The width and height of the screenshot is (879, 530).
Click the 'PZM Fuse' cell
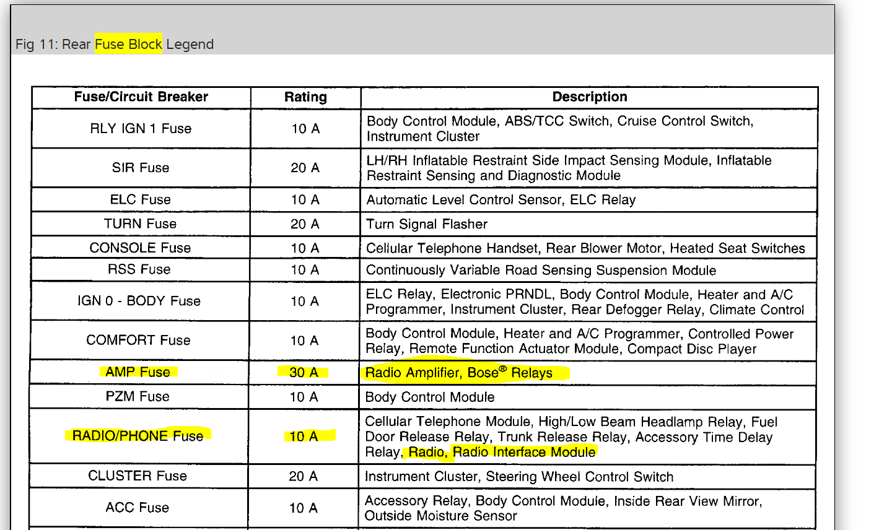[138, 396]
